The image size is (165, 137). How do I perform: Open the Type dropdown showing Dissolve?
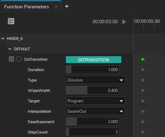(96, 80)
